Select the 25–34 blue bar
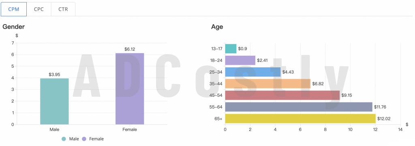 [253, 72]
